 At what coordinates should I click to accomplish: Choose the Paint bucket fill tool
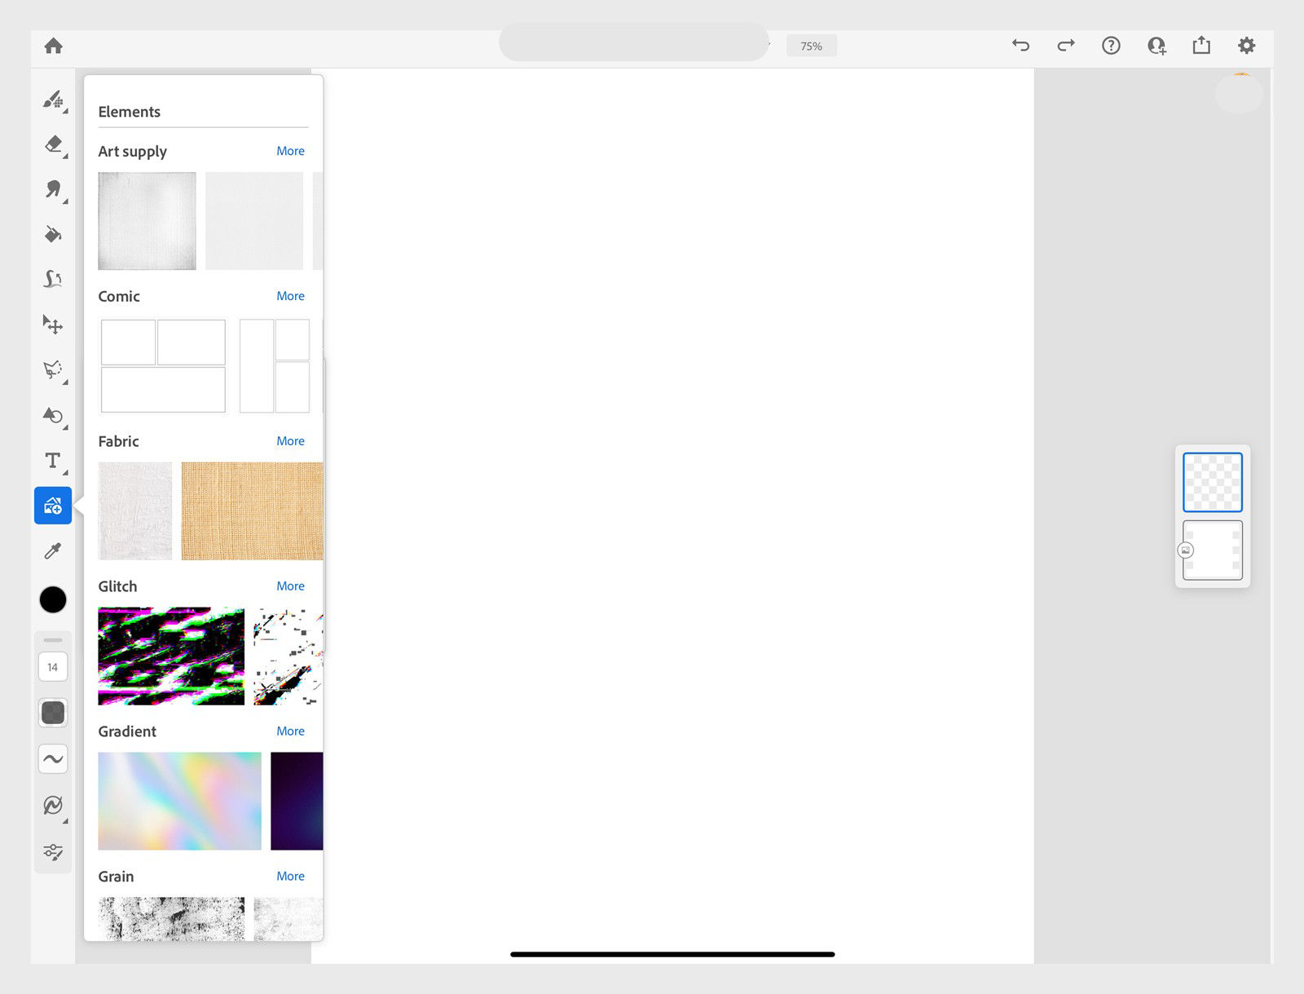click(52, 234)
